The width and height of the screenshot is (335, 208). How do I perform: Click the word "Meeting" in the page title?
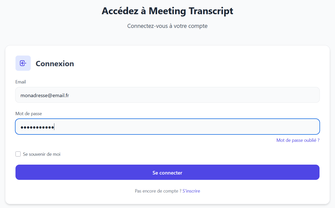point(167,11)
